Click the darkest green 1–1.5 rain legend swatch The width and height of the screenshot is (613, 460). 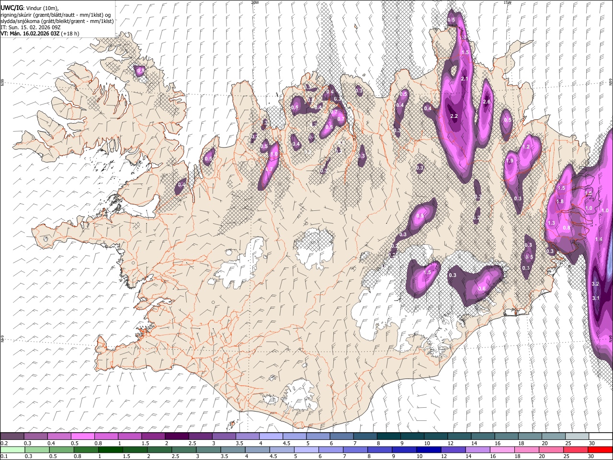click(111, 450)
